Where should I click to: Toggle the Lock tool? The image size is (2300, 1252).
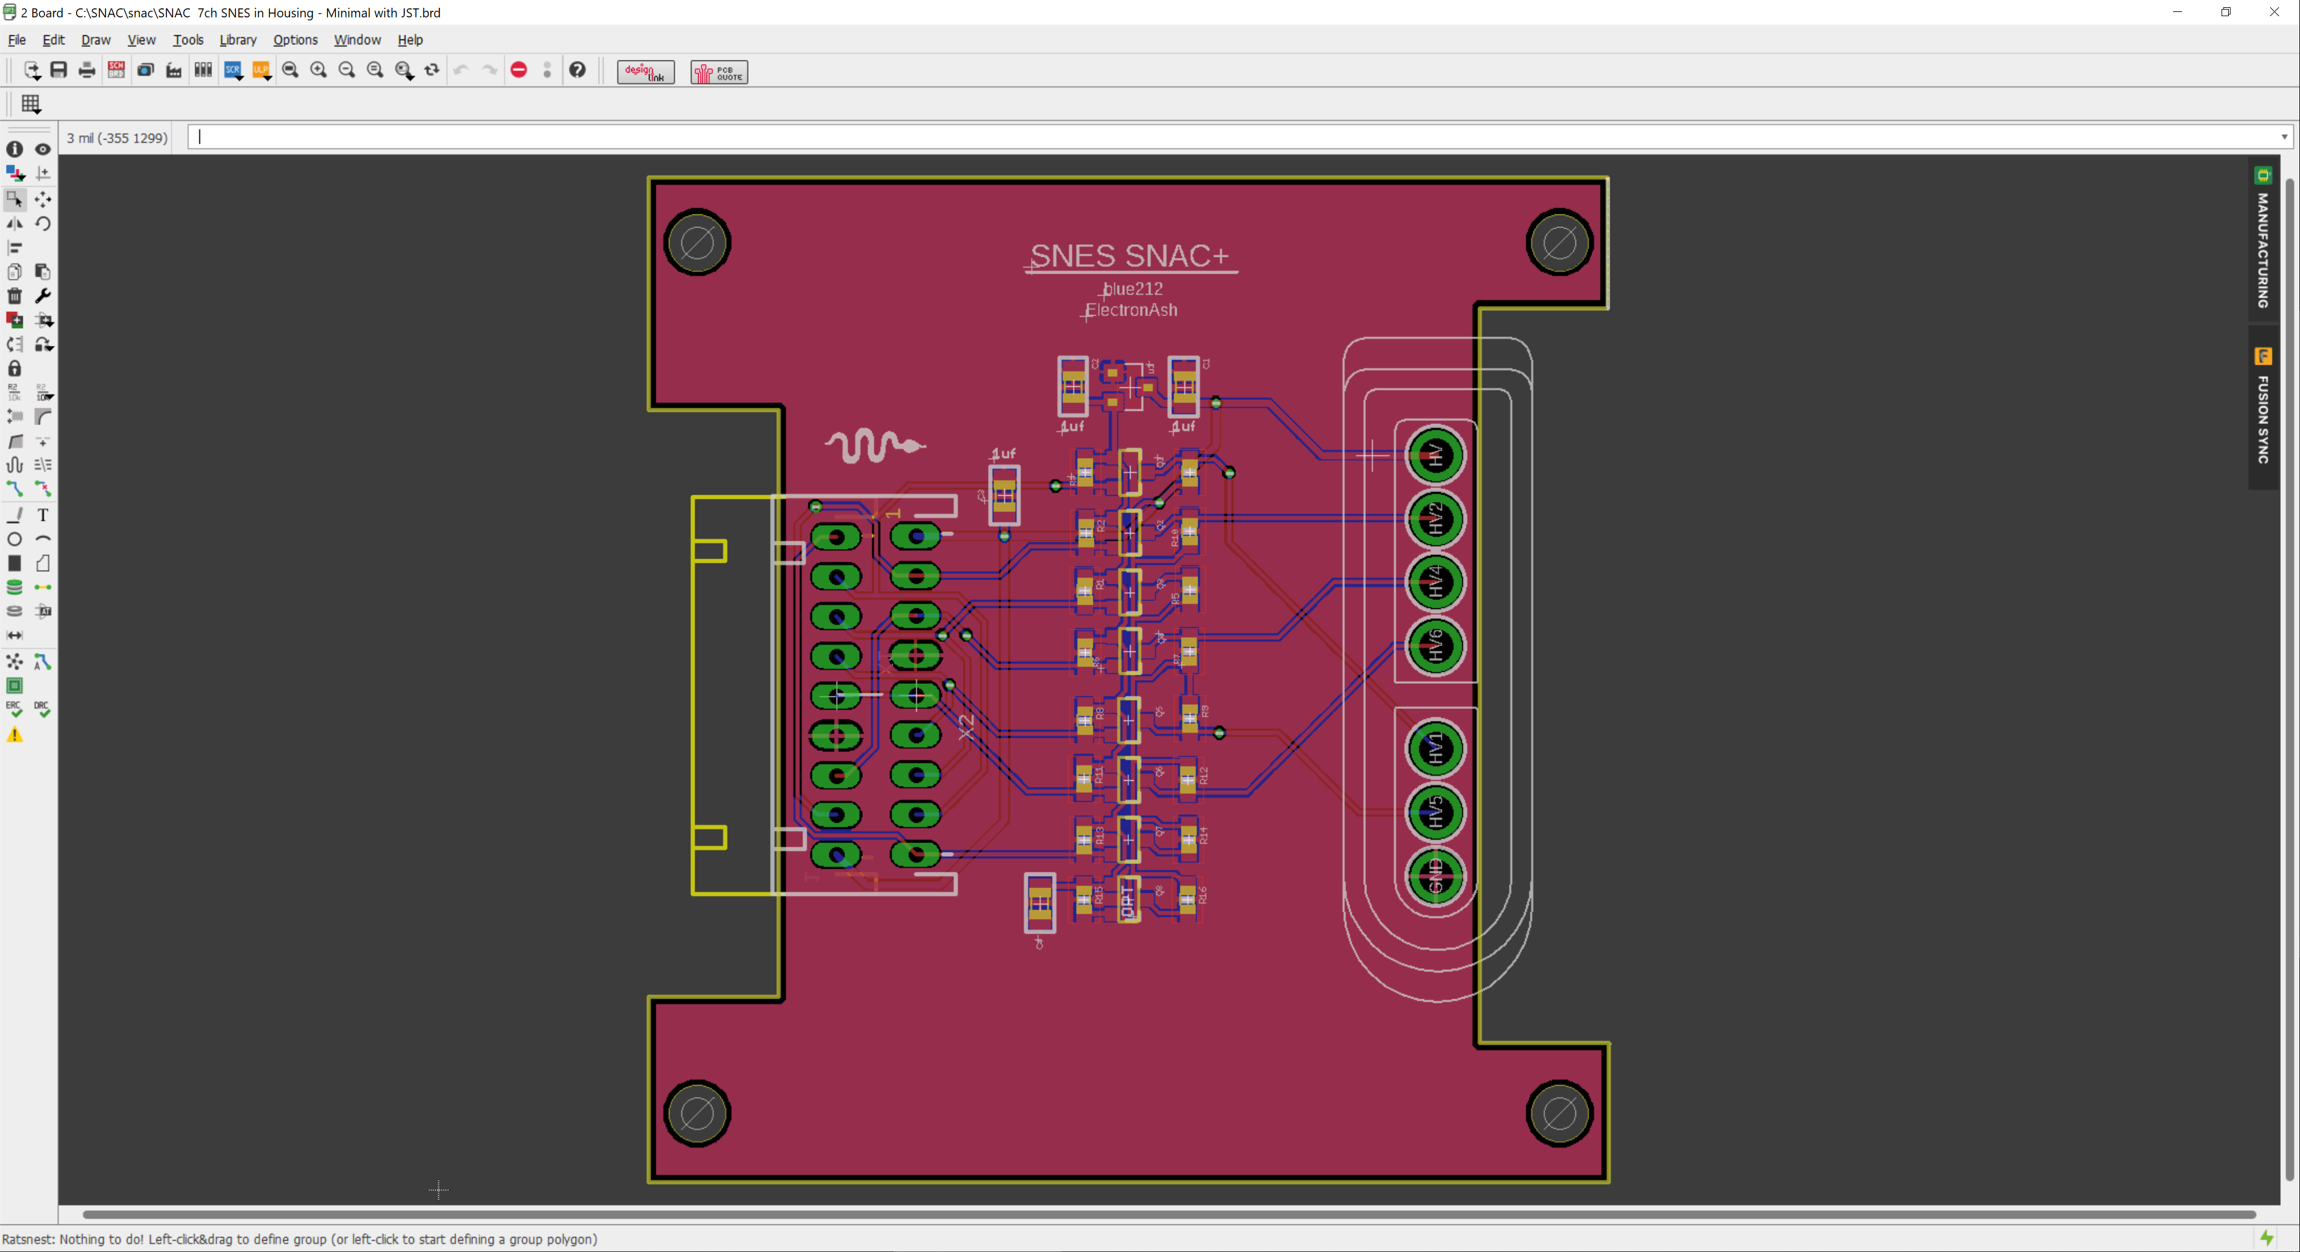click(14, 368)
